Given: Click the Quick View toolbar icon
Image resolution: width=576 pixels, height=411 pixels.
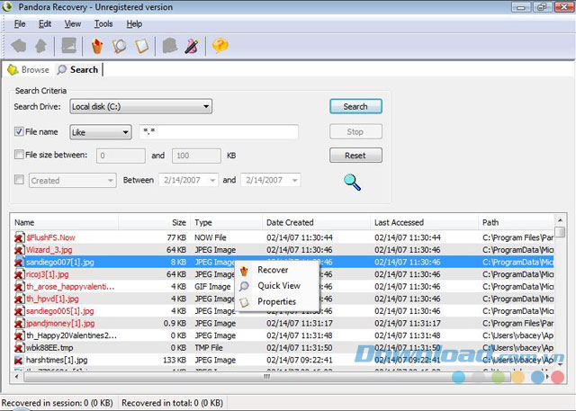Looking at the screenshot, I should [119, 45].
